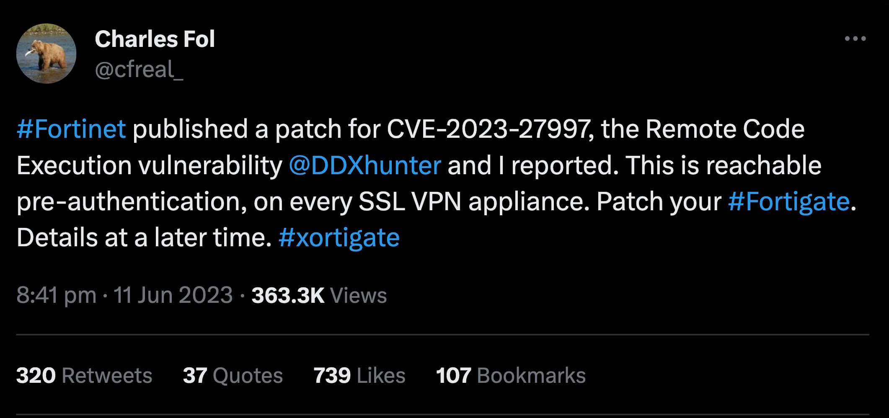Image resolution: width=889 pixels, height=418 pixels.
Task: Click the Retweets label text
Action: [x=106, y=375]
